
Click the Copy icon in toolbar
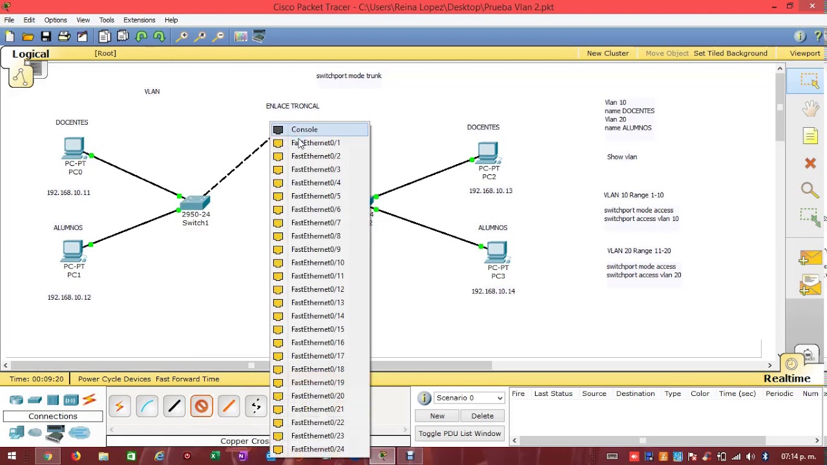[104, 37]
